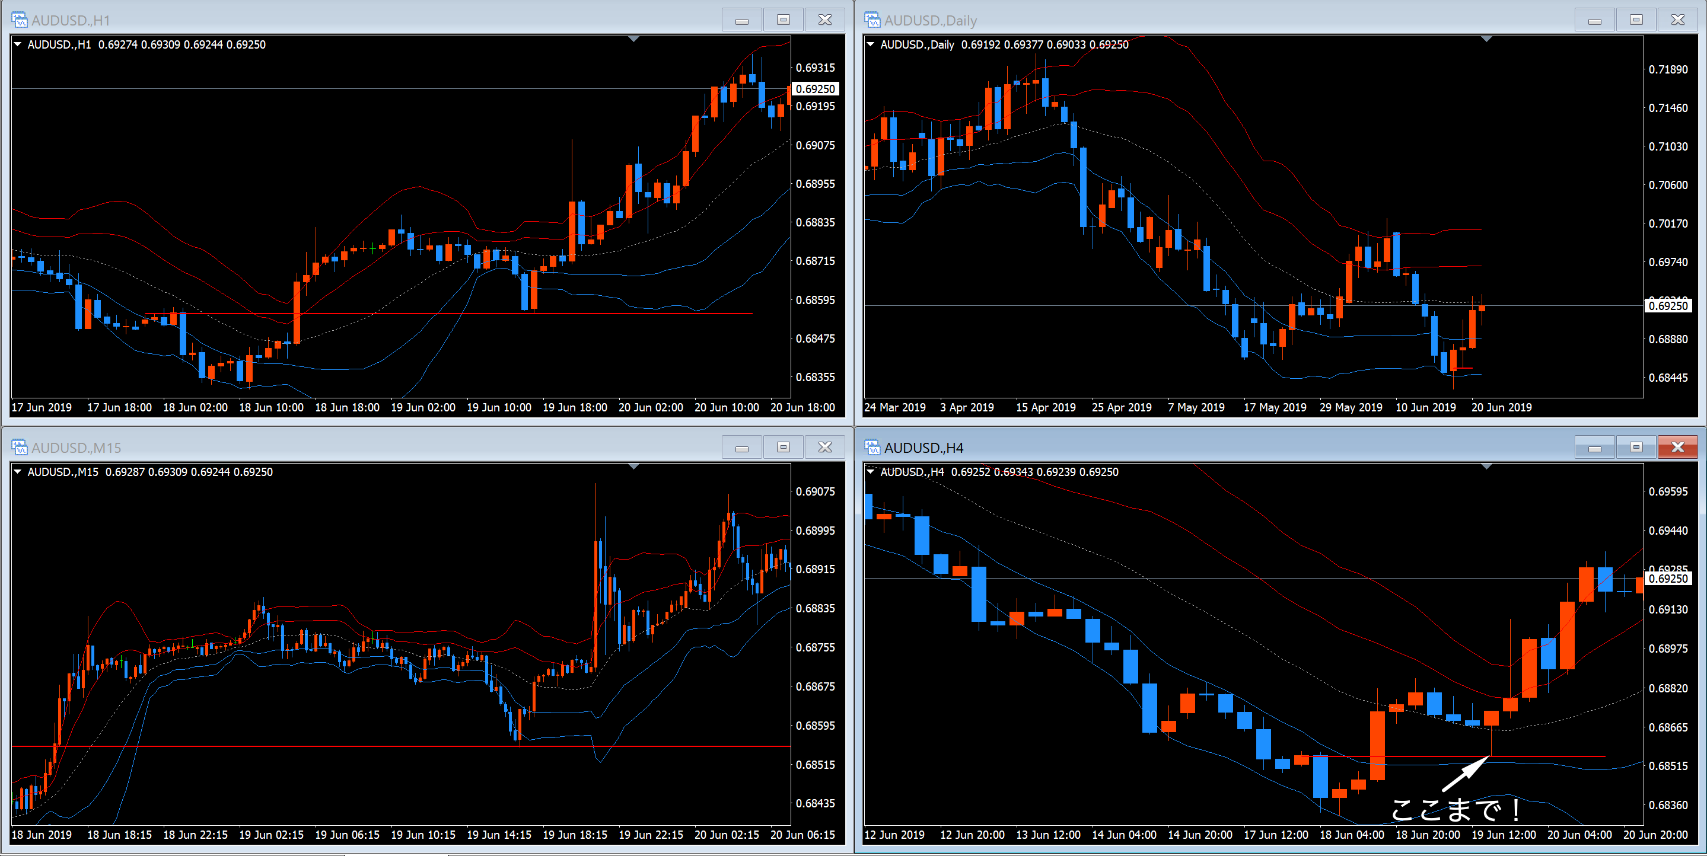
Task: Expand the AUDUSD,M15 symbol dropdown triangle
Action: (x=18, y=472)
